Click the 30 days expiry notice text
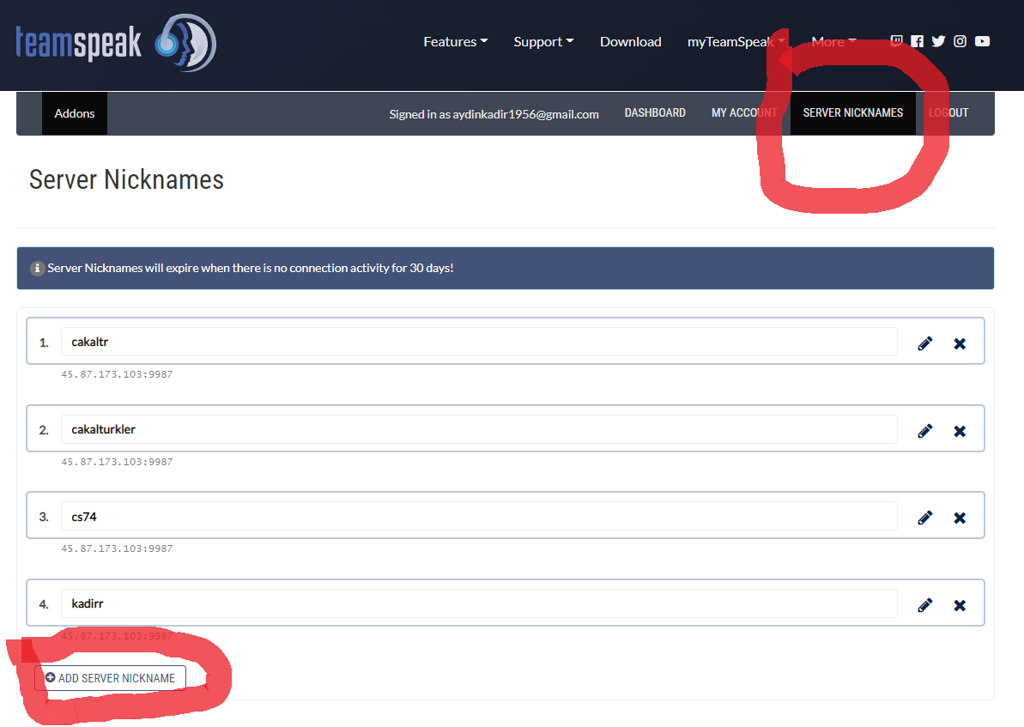 250,268
